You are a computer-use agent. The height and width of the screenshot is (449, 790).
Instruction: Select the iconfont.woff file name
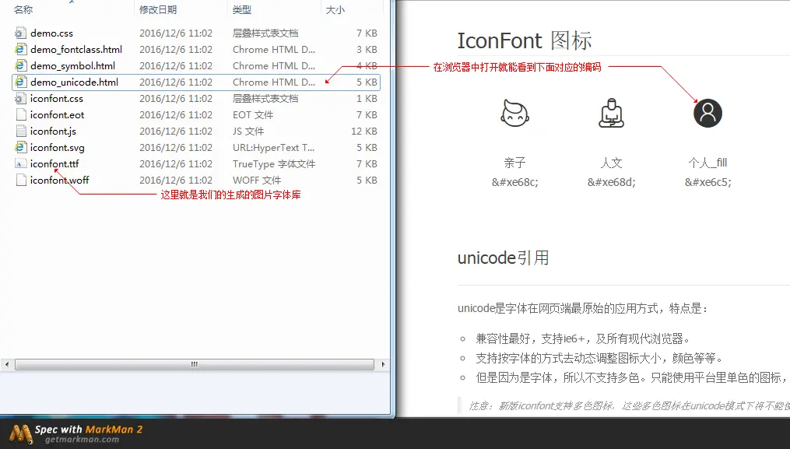[59, 181]
